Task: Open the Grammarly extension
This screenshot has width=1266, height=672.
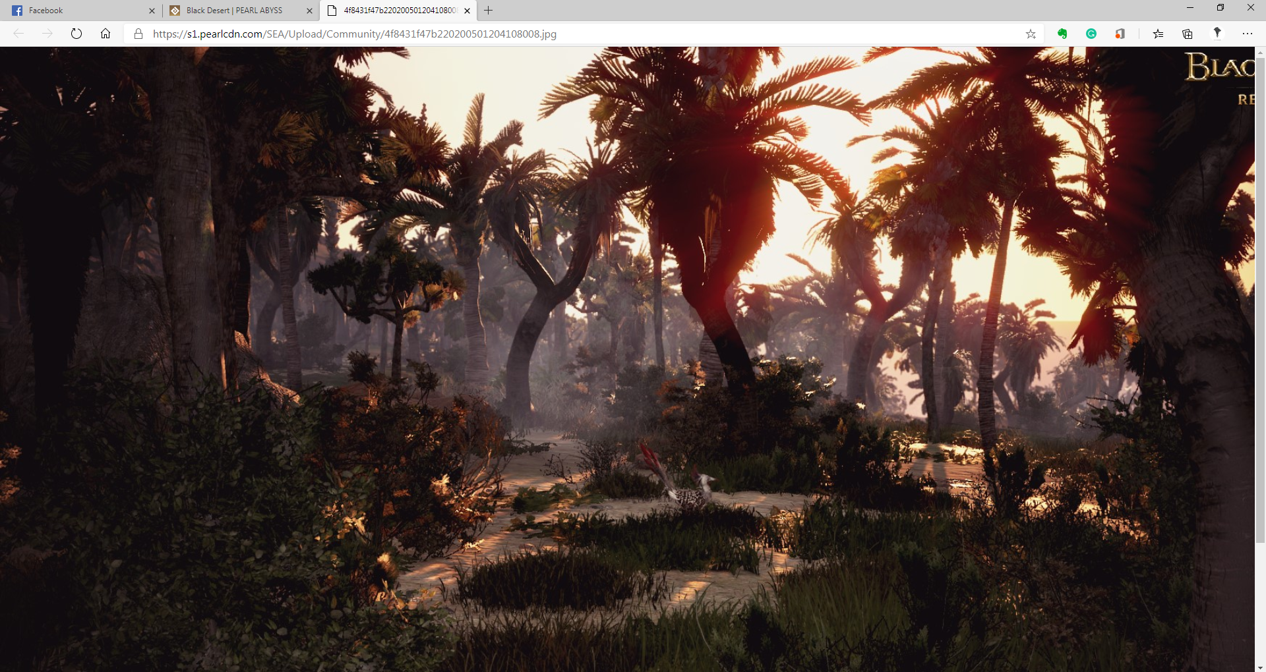Action: pyautogui.click(x=1091, y=34)
